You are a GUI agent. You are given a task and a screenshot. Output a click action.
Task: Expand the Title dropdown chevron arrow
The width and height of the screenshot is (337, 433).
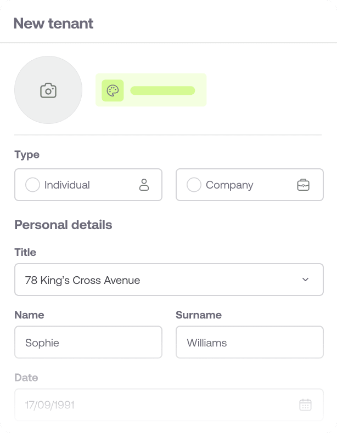click(x=306, y=280)
